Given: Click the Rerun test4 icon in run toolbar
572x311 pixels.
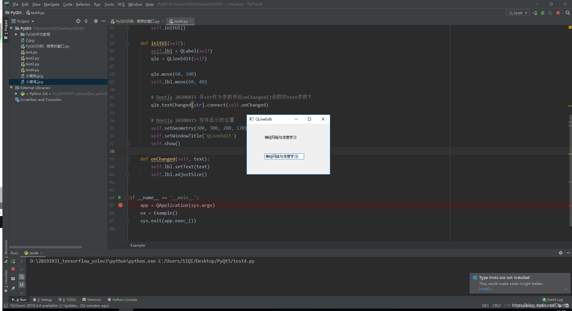Looking at the screenshot, I should tap(535, 13).
